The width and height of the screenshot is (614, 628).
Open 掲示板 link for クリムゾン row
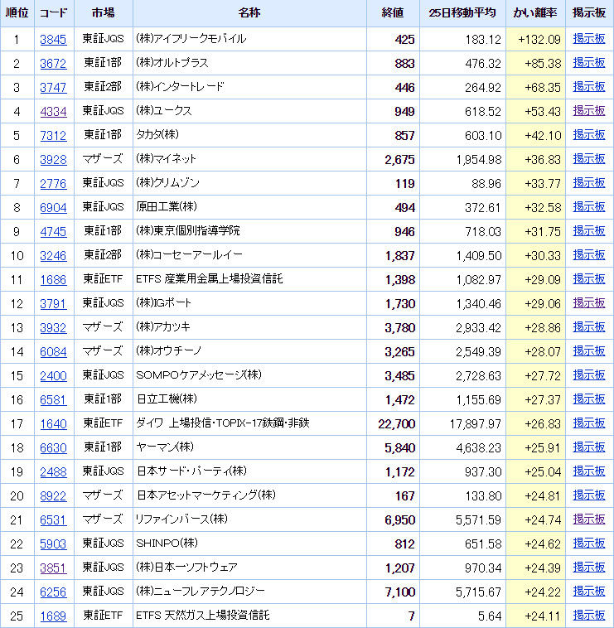click(589, 183)
